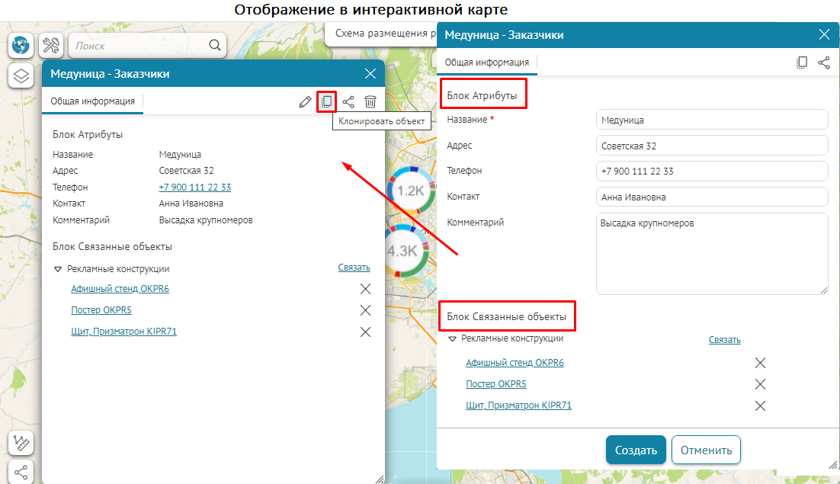Collapse Рекламные конструкции in the creation form
This screenshot has height=484, width=840.
pyautogui.click(x=452, y=339)
